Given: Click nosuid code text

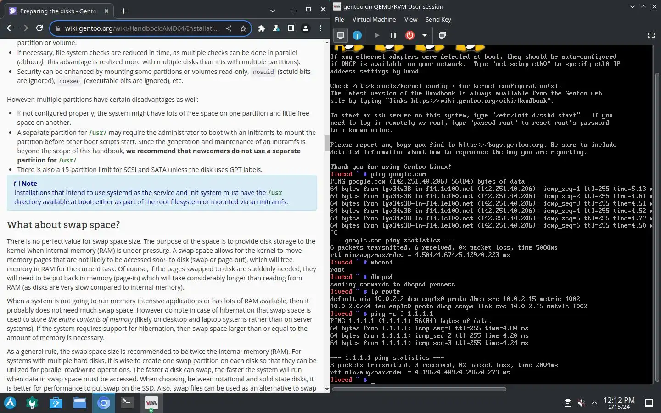Looking at the screenshot, I should 263,72.
